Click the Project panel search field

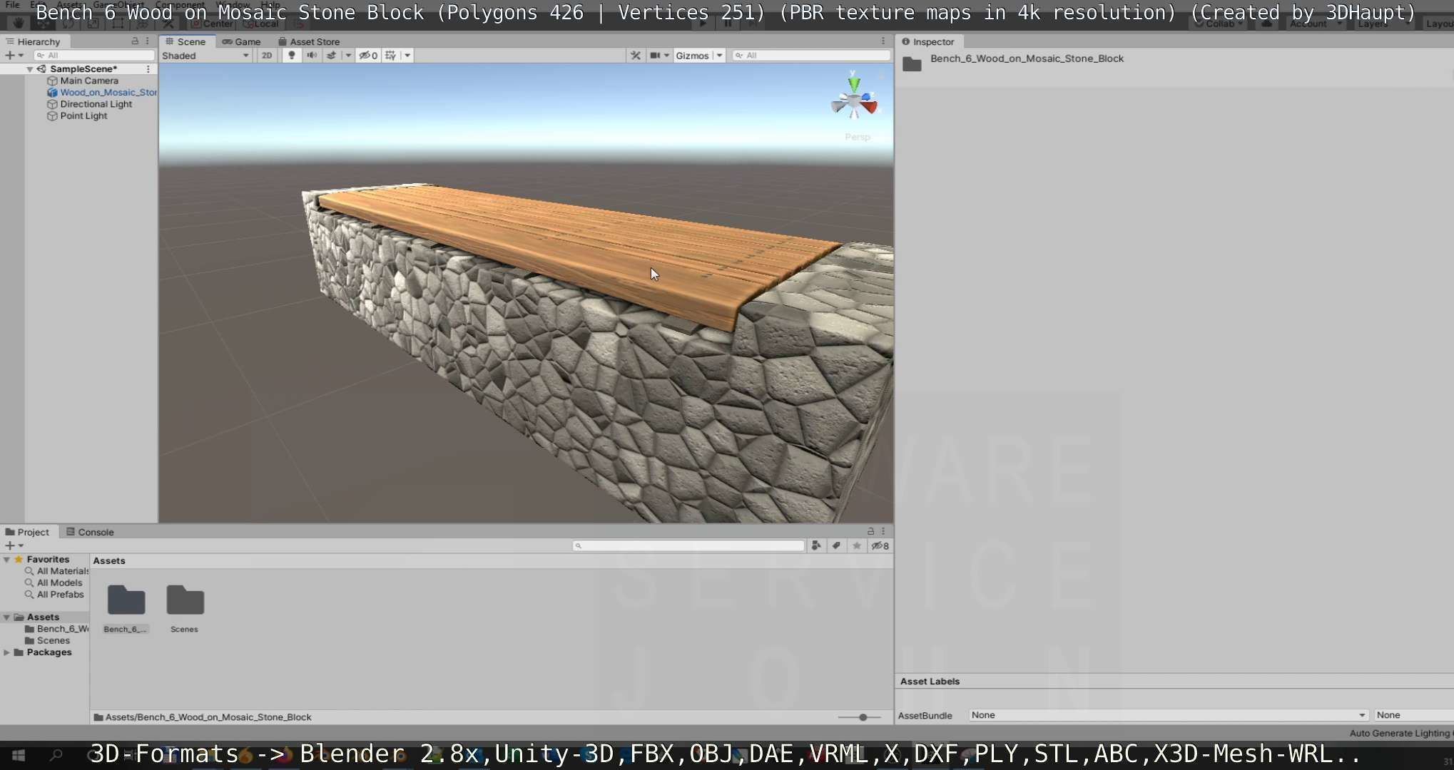click(x=688, y=545)
